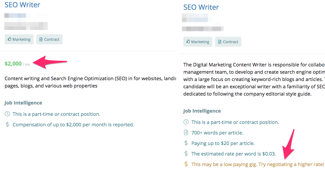Click the dollar icon beside rate per word line
This screenshot has height=172, width=325.
pos(187,154)
